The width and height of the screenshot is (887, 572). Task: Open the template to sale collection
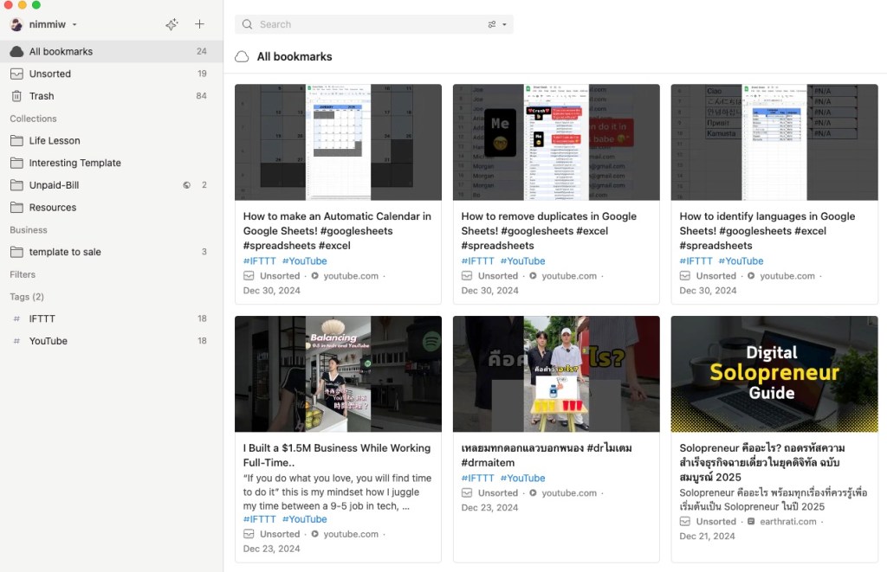(x=112, y=252)
